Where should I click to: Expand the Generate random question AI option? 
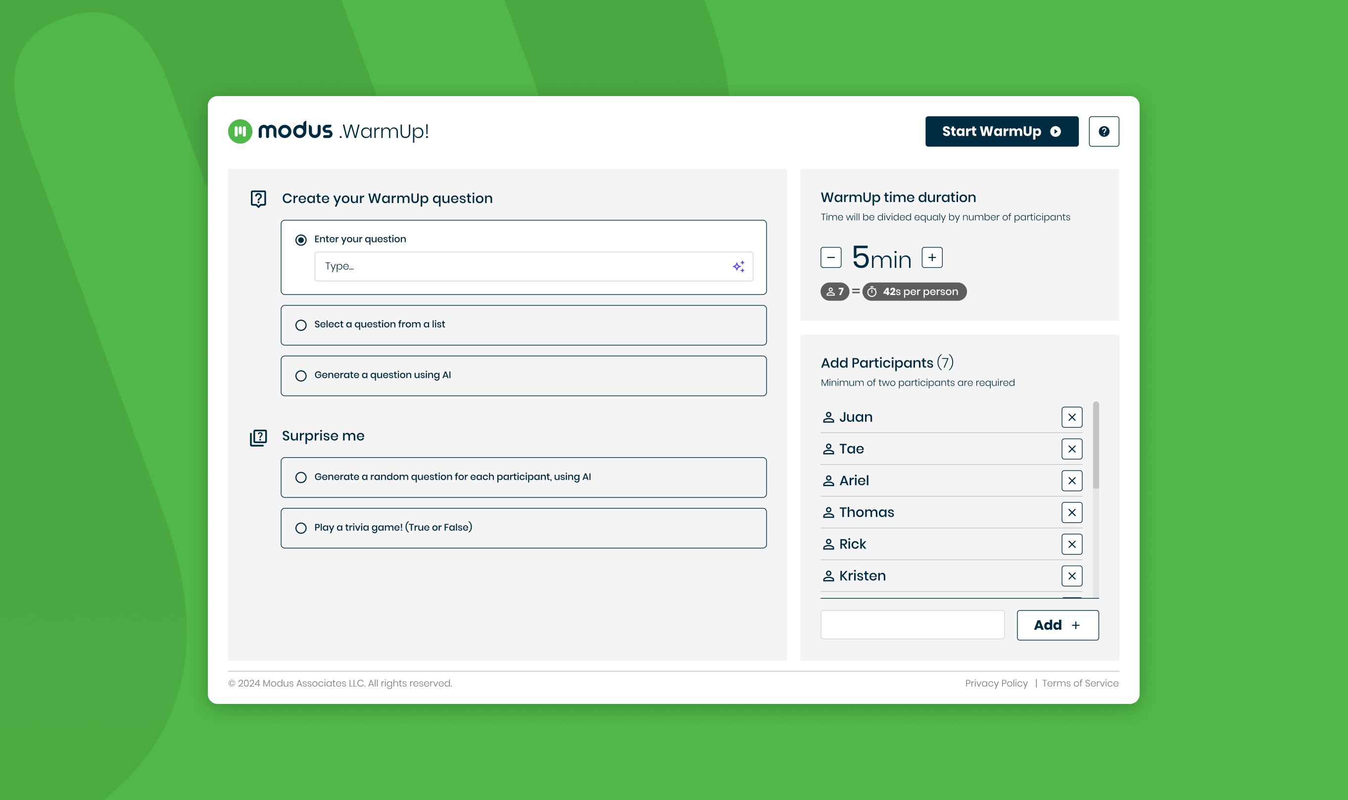(301, 476)
